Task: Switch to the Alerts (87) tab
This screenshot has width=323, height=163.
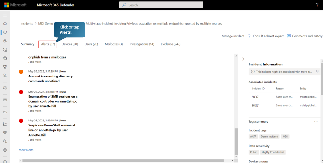Action: [48, 44]
